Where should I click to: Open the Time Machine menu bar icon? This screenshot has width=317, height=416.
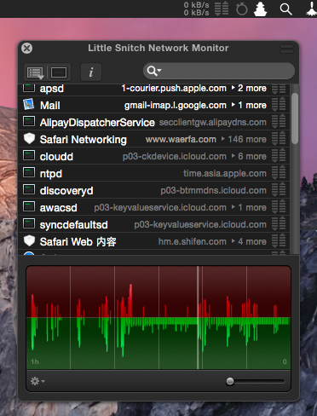[242, 9]
